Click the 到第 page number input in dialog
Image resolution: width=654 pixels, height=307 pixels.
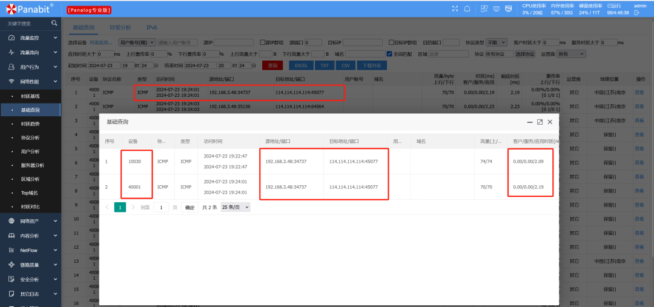click(161, 207)
